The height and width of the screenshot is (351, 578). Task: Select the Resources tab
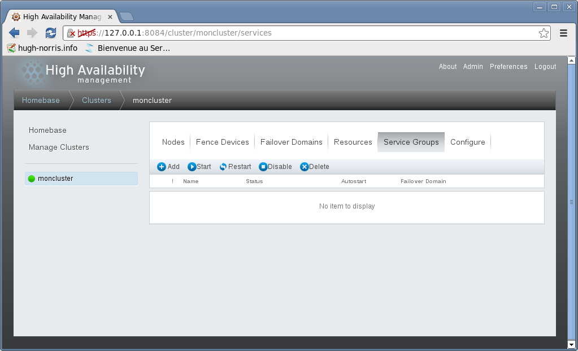tap(353, 142)
